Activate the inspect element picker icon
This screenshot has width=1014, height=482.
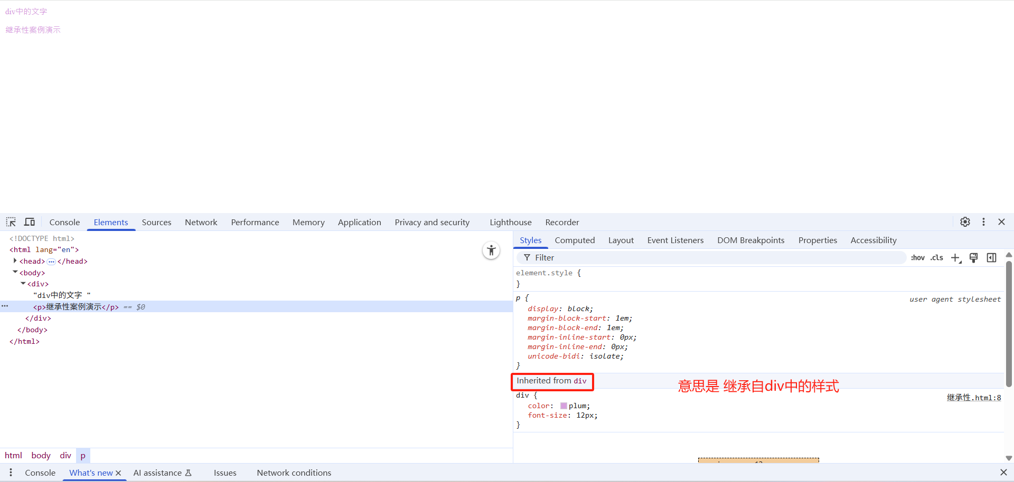click(11, 222)
